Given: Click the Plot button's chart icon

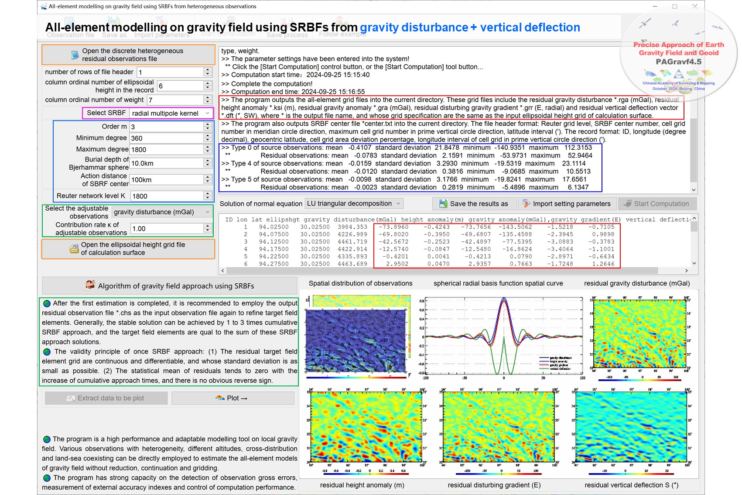Looking at the screenshot, I should 220,398.
